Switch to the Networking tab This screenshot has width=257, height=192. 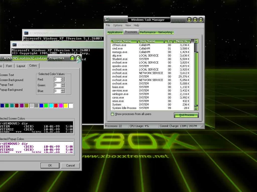165,32
